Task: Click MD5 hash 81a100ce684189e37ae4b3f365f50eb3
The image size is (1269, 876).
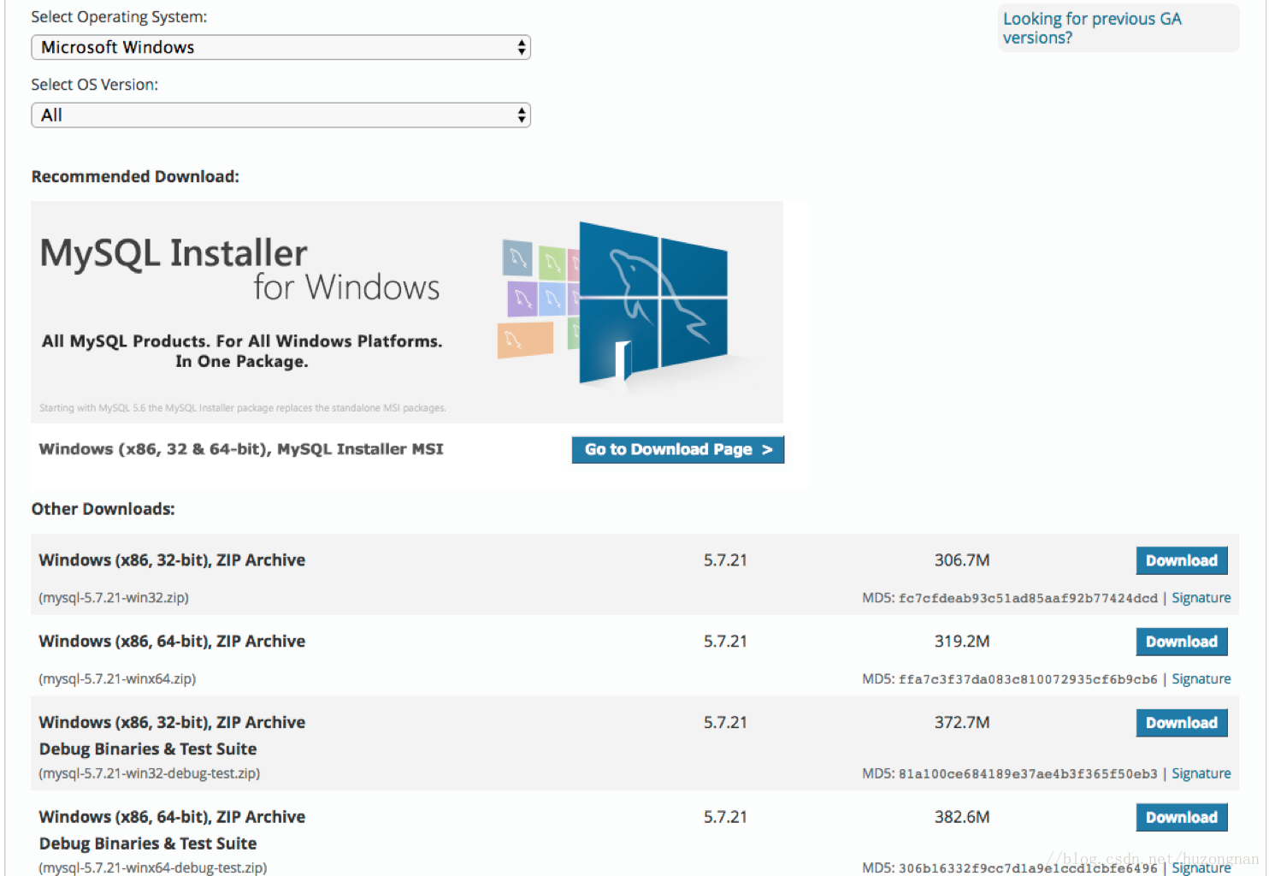Action: 1028,773
